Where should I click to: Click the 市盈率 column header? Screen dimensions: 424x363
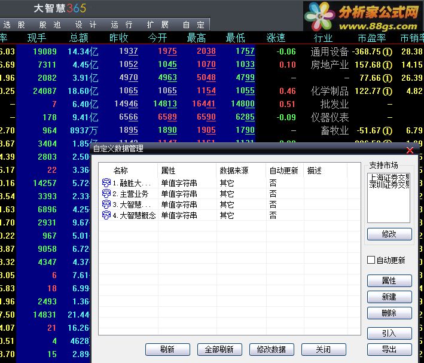click(372, 38)
